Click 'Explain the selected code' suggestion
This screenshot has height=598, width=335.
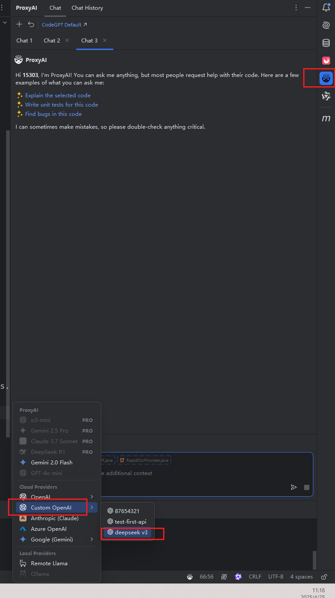(x=57, y=95)
